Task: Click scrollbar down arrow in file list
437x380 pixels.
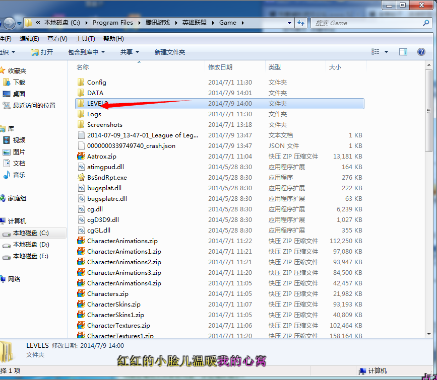Action: [428, 334]
